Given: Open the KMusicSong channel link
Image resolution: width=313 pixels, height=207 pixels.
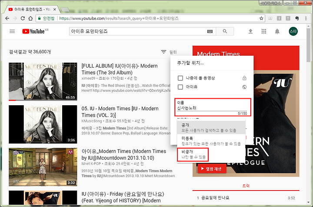Looking at the screenshot, I should [x=92, y=121].
